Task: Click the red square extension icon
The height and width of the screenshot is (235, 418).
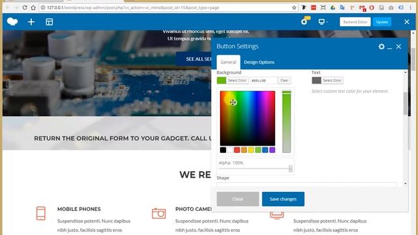Action: click(x=313, y=7)
